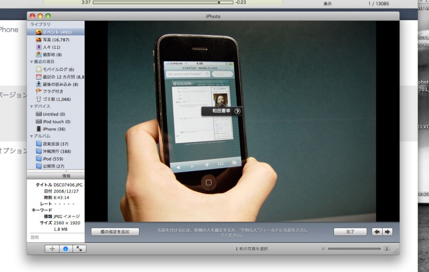
Task: Click the フラグ付き flag icon
Action: coord(39,92)
